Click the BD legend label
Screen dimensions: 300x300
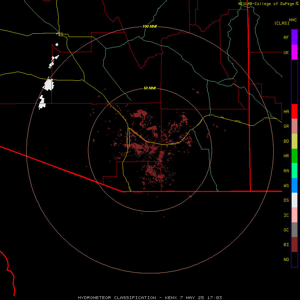pos(286,141)
